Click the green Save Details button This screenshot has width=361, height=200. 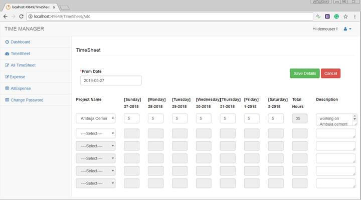pyautogui.click(x=305, y=73)
